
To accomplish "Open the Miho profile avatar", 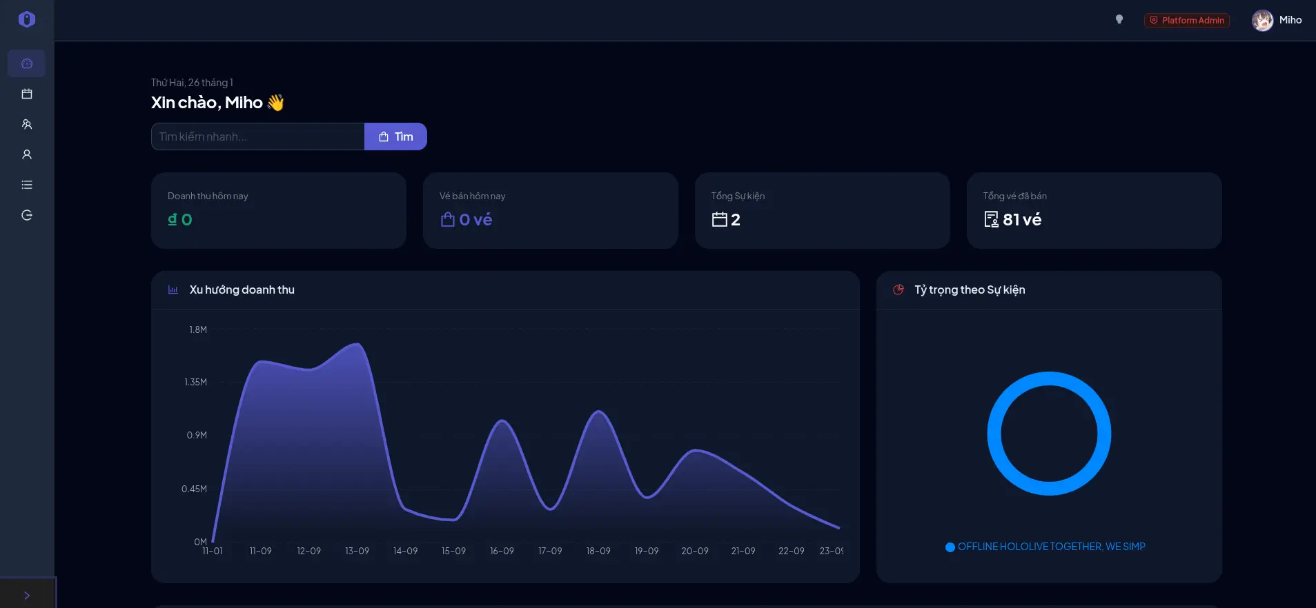I will [1263, 20].
